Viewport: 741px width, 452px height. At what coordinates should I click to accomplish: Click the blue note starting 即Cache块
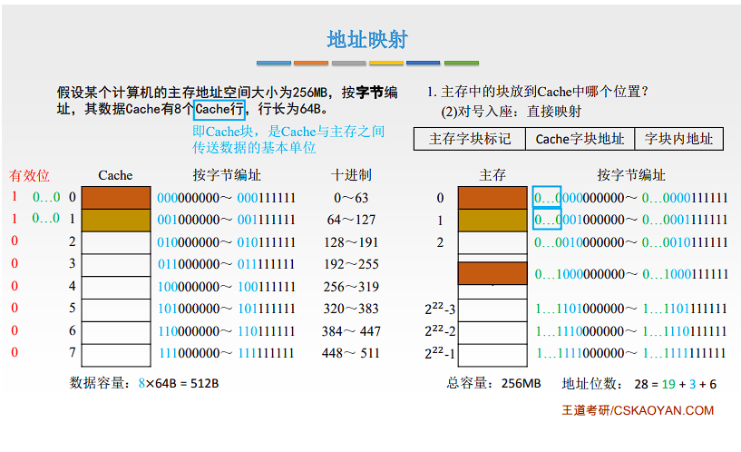[288, 140]
